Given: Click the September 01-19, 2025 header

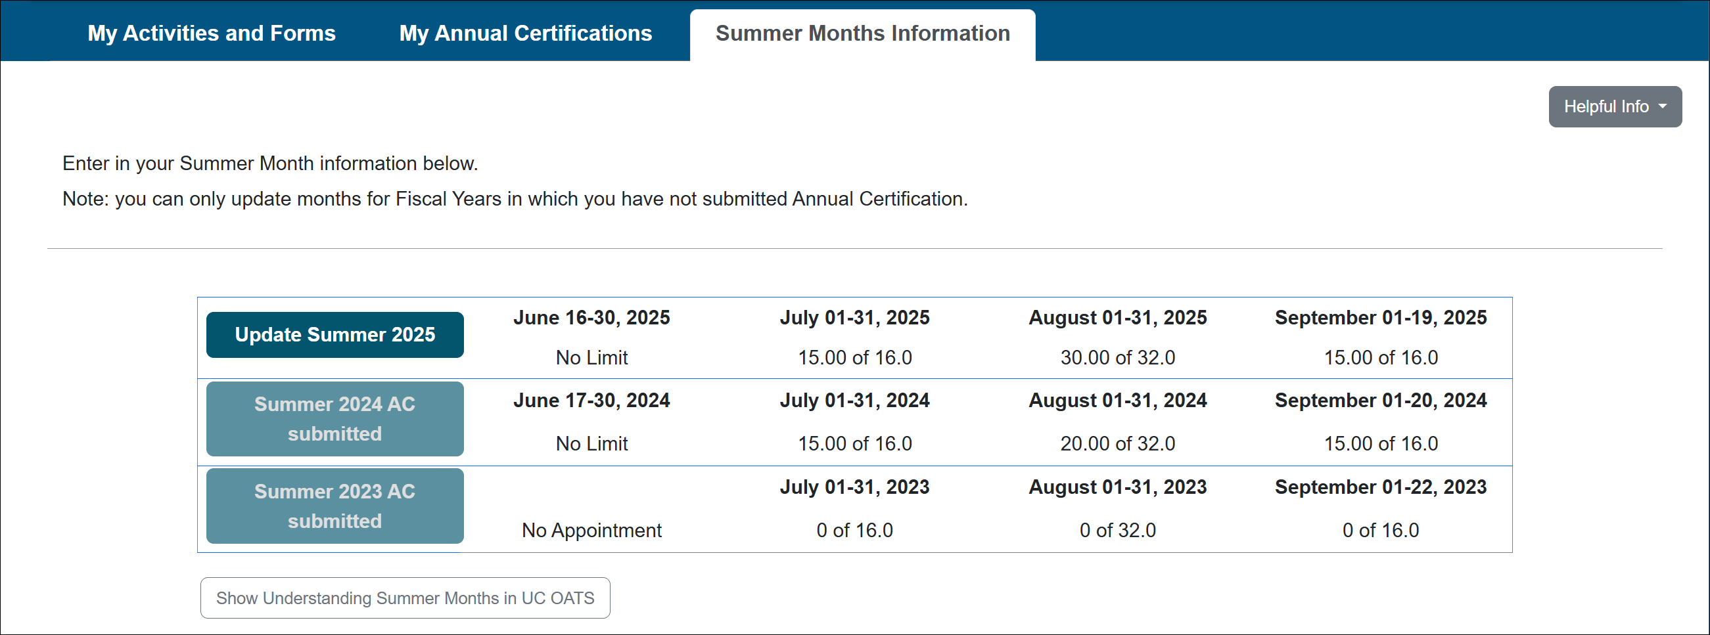Looking at the screenshot, I should 1381,317.
